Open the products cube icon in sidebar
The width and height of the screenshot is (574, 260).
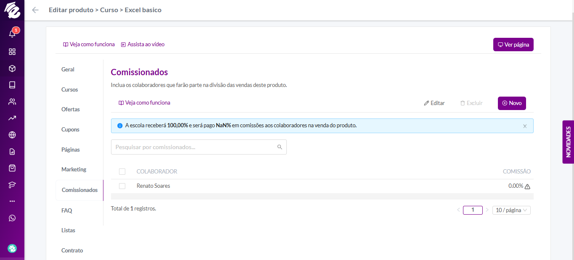[12, 68]
